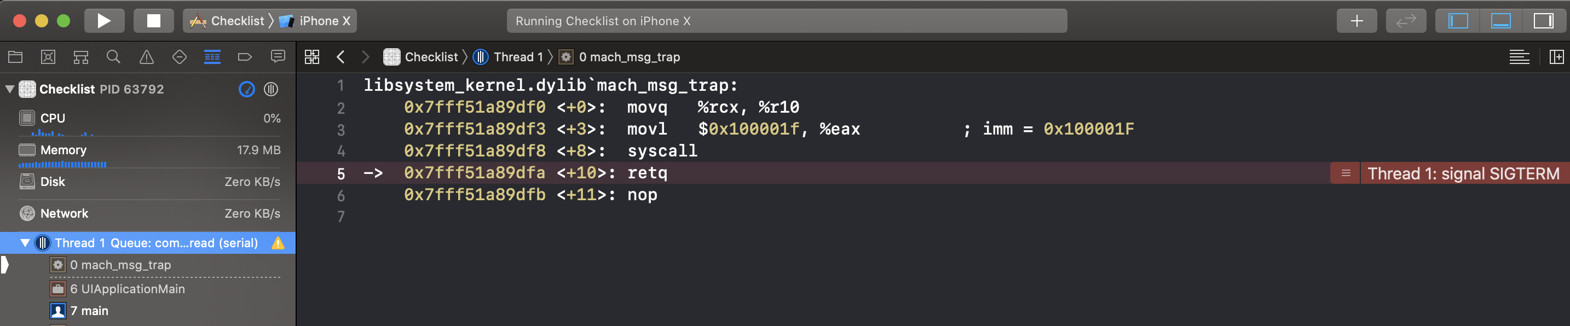Click the Run (play) button
This screenshot has width=1570, height=326.
pos(103,21)
